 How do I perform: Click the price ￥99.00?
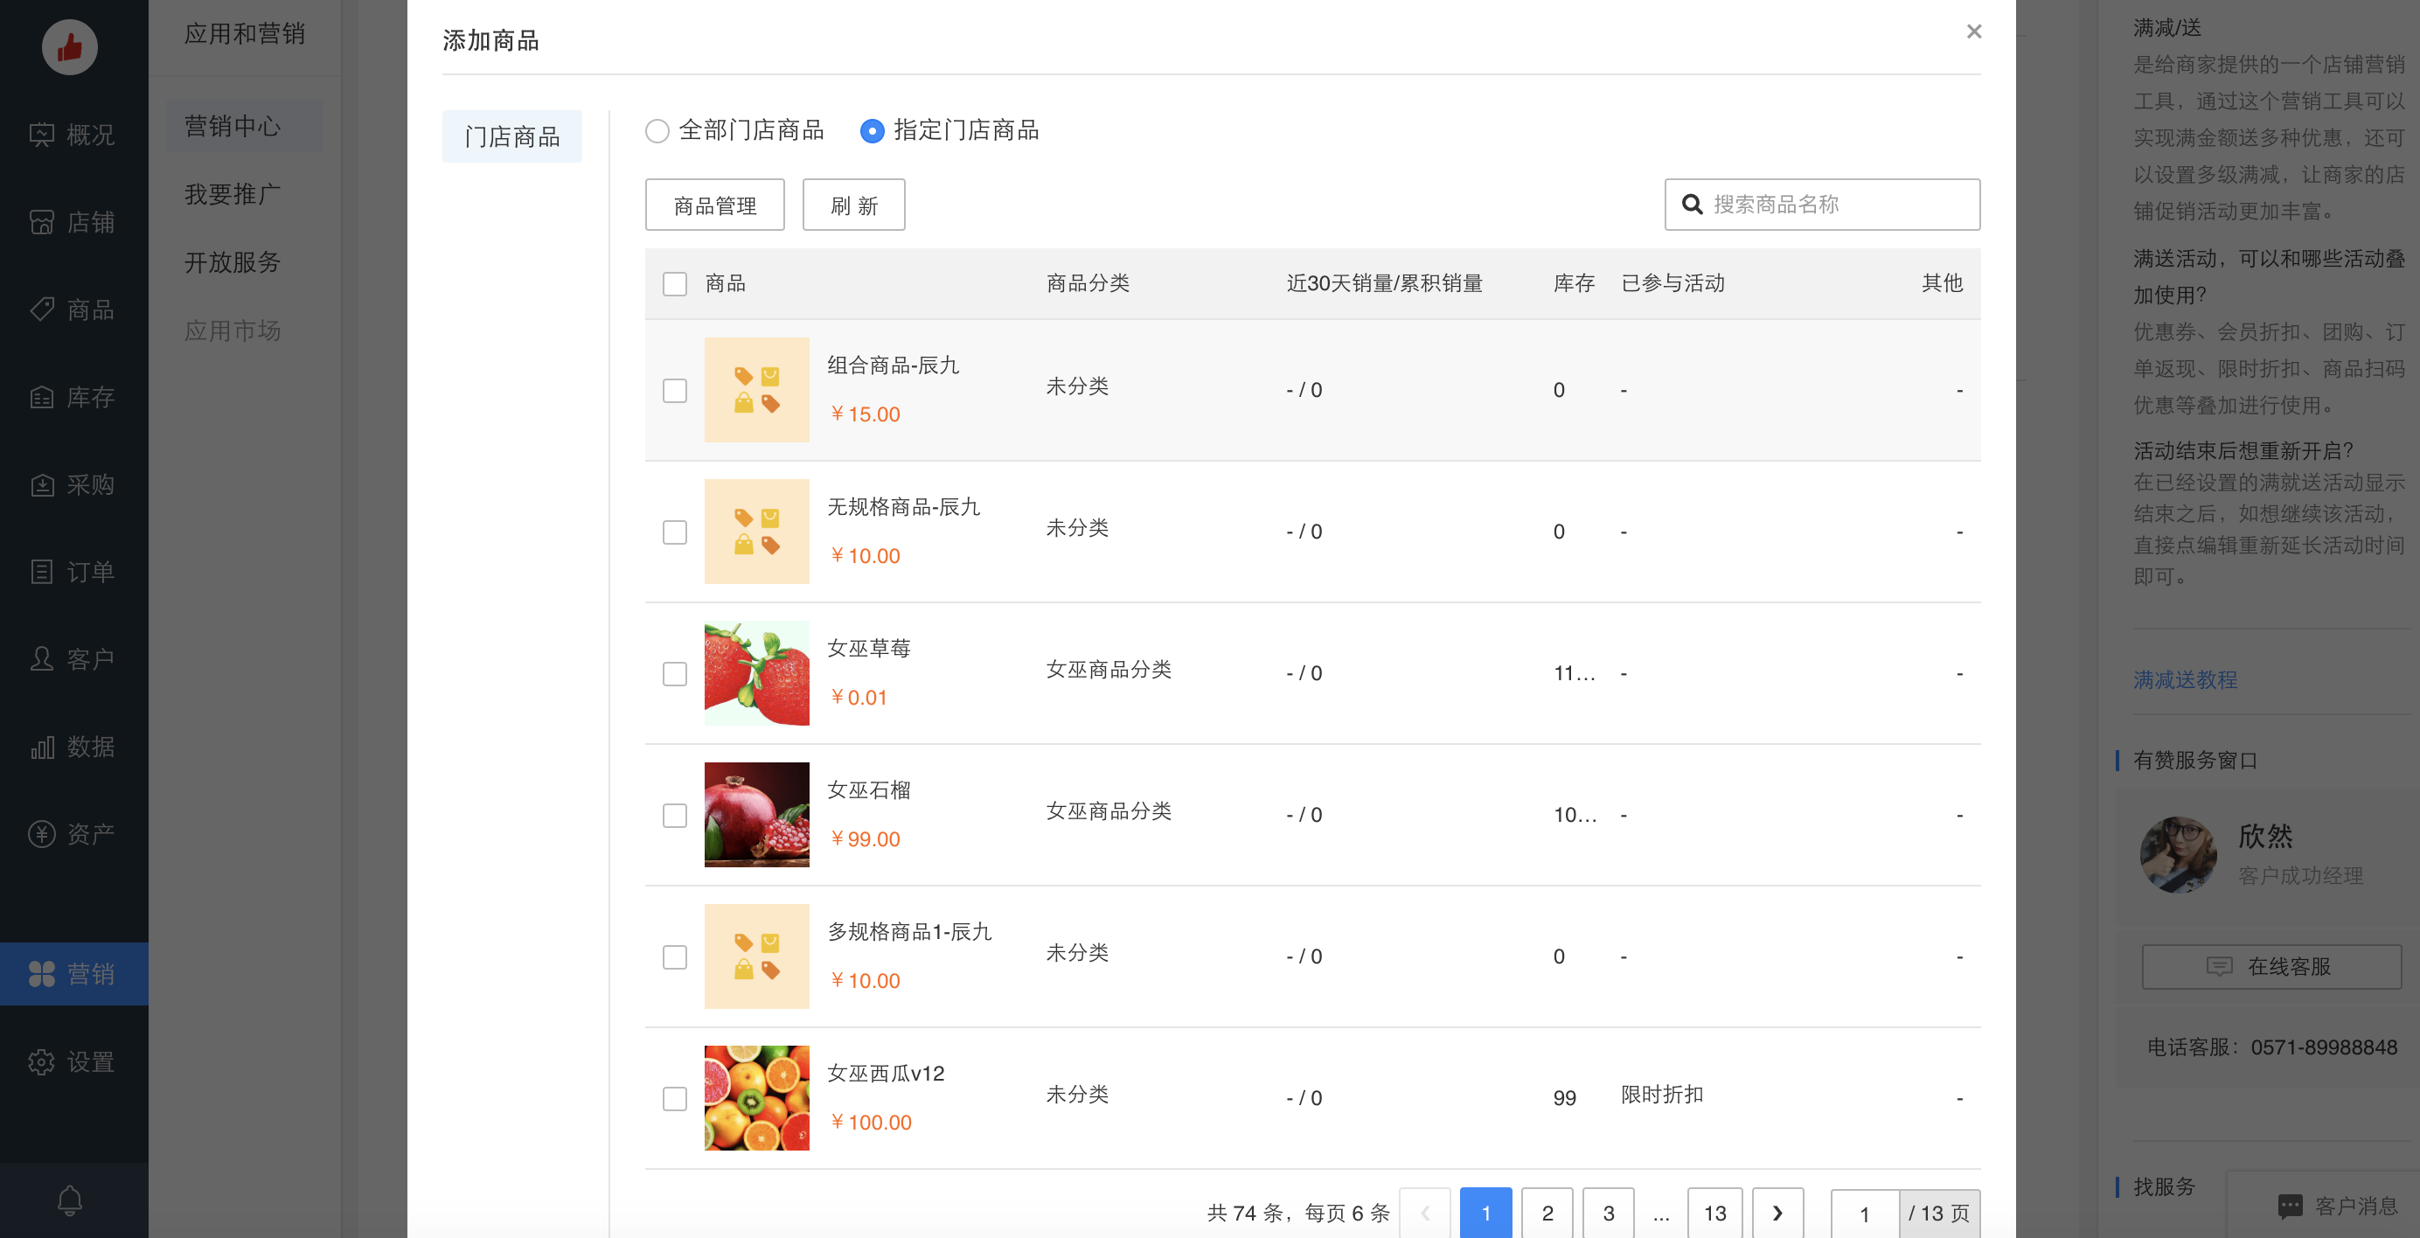pos(865,838)
